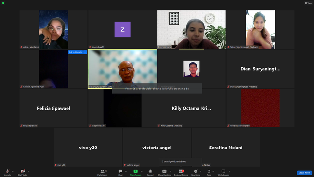This screenshot has width=314, height=177.
Task: Open the View layout menu
Action: 308,3
